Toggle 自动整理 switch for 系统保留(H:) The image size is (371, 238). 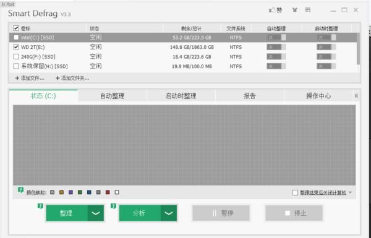tap(276, 66)
